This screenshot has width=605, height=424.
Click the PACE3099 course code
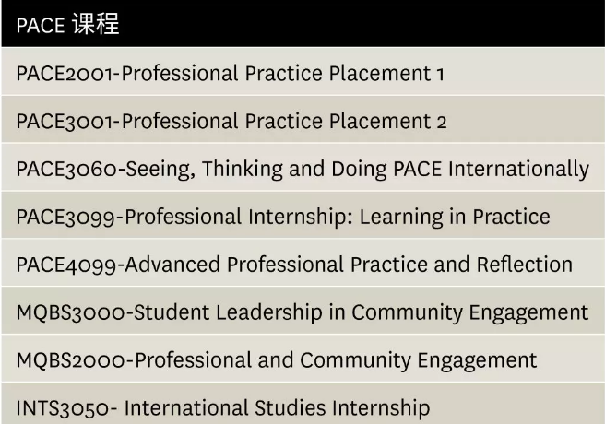tap(60, 217)
